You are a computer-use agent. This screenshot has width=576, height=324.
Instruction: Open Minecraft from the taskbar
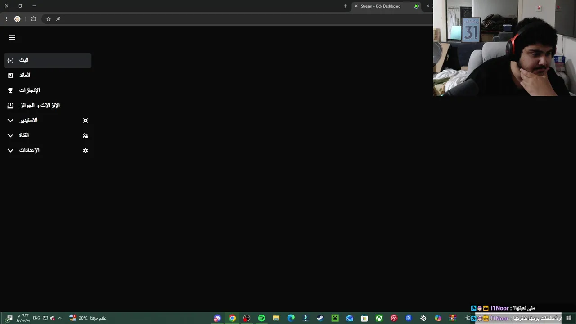point(335,318)
